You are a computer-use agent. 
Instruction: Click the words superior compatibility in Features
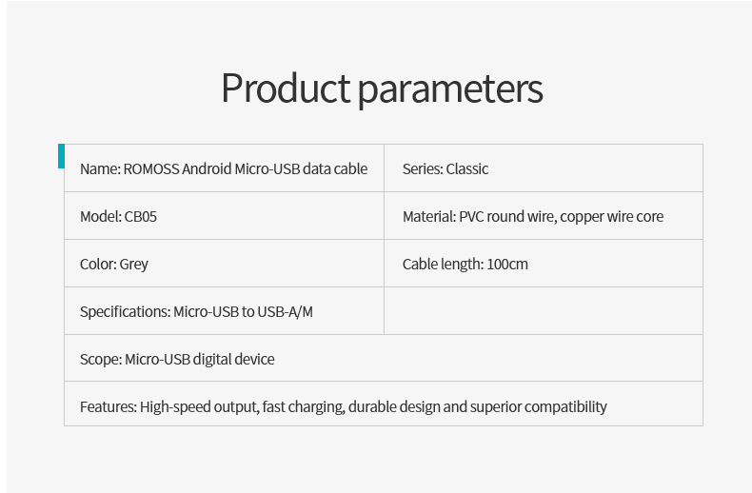click(538, 407)
